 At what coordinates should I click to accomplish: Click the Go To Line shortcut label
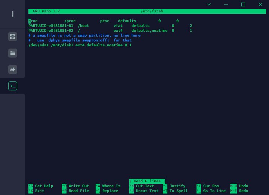(x=214, y=191)
